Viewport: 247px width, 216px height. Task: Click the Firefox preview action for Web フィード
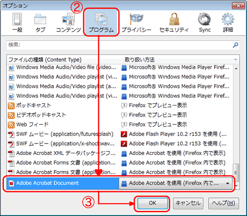(154, 124)
